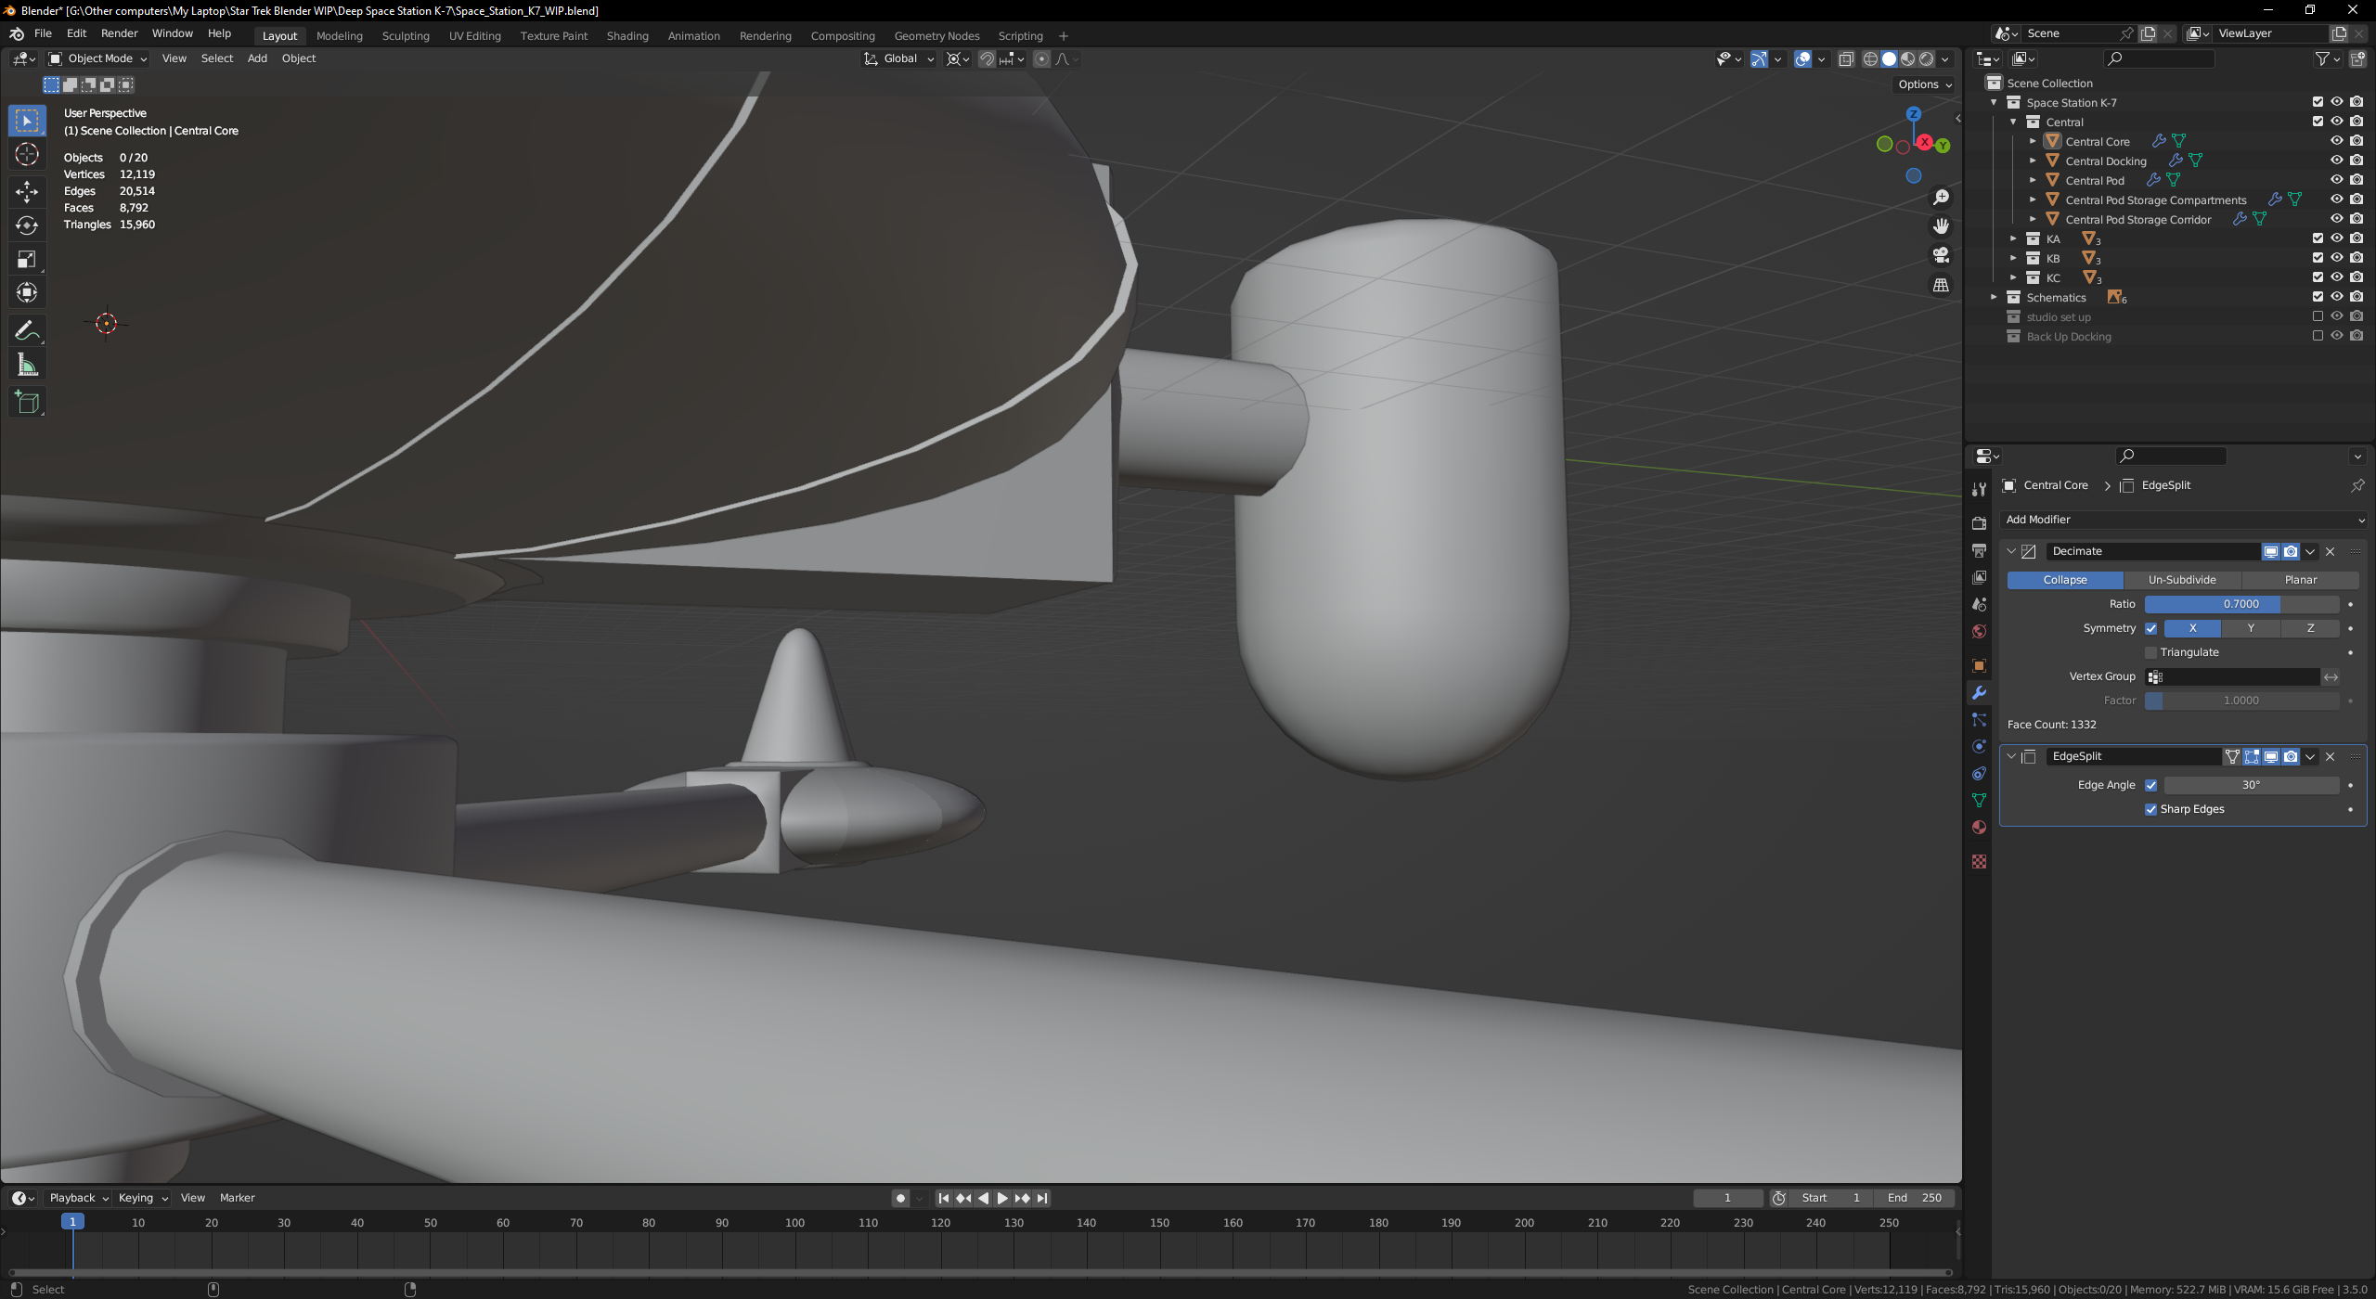Select the Add Cube tool

27,403
